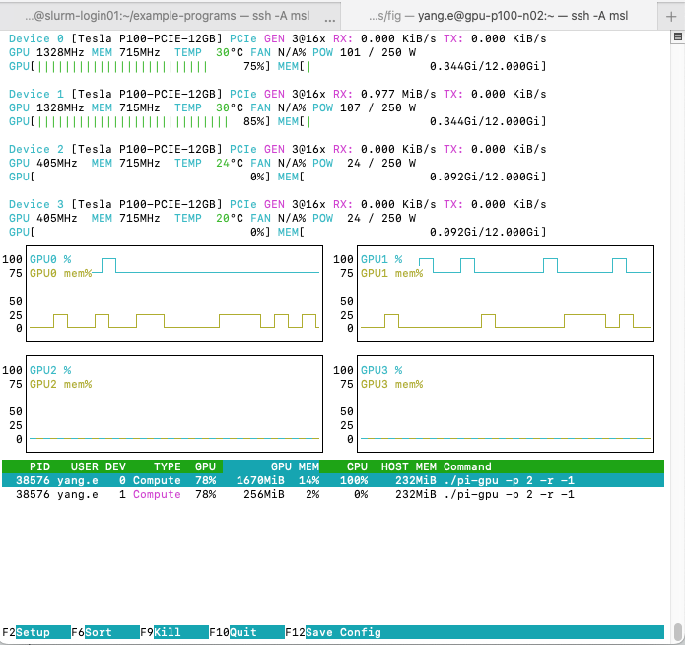Click the GPU2 % chart legend
This screenshot has width=685, height=645.
point(50,370)
